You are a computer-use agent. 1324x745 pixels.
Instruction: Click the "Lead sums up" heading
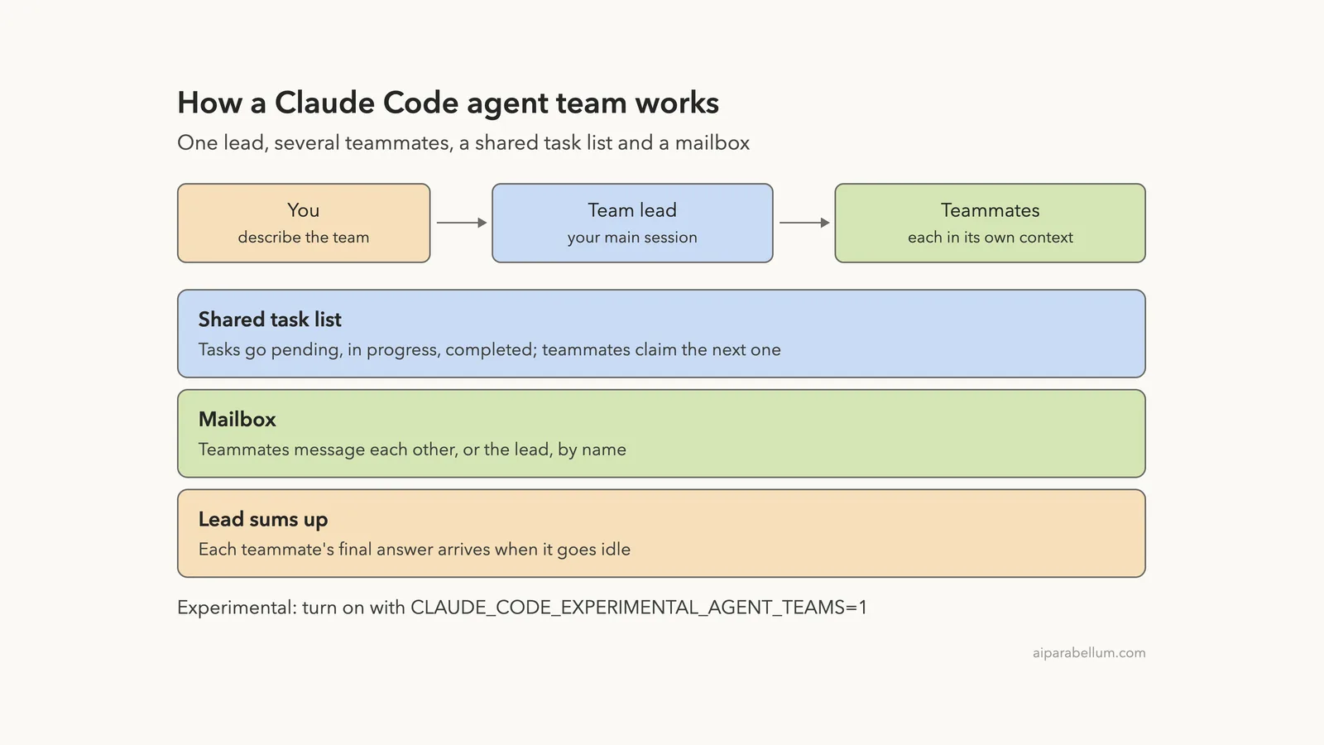click(x=263, y=520)
